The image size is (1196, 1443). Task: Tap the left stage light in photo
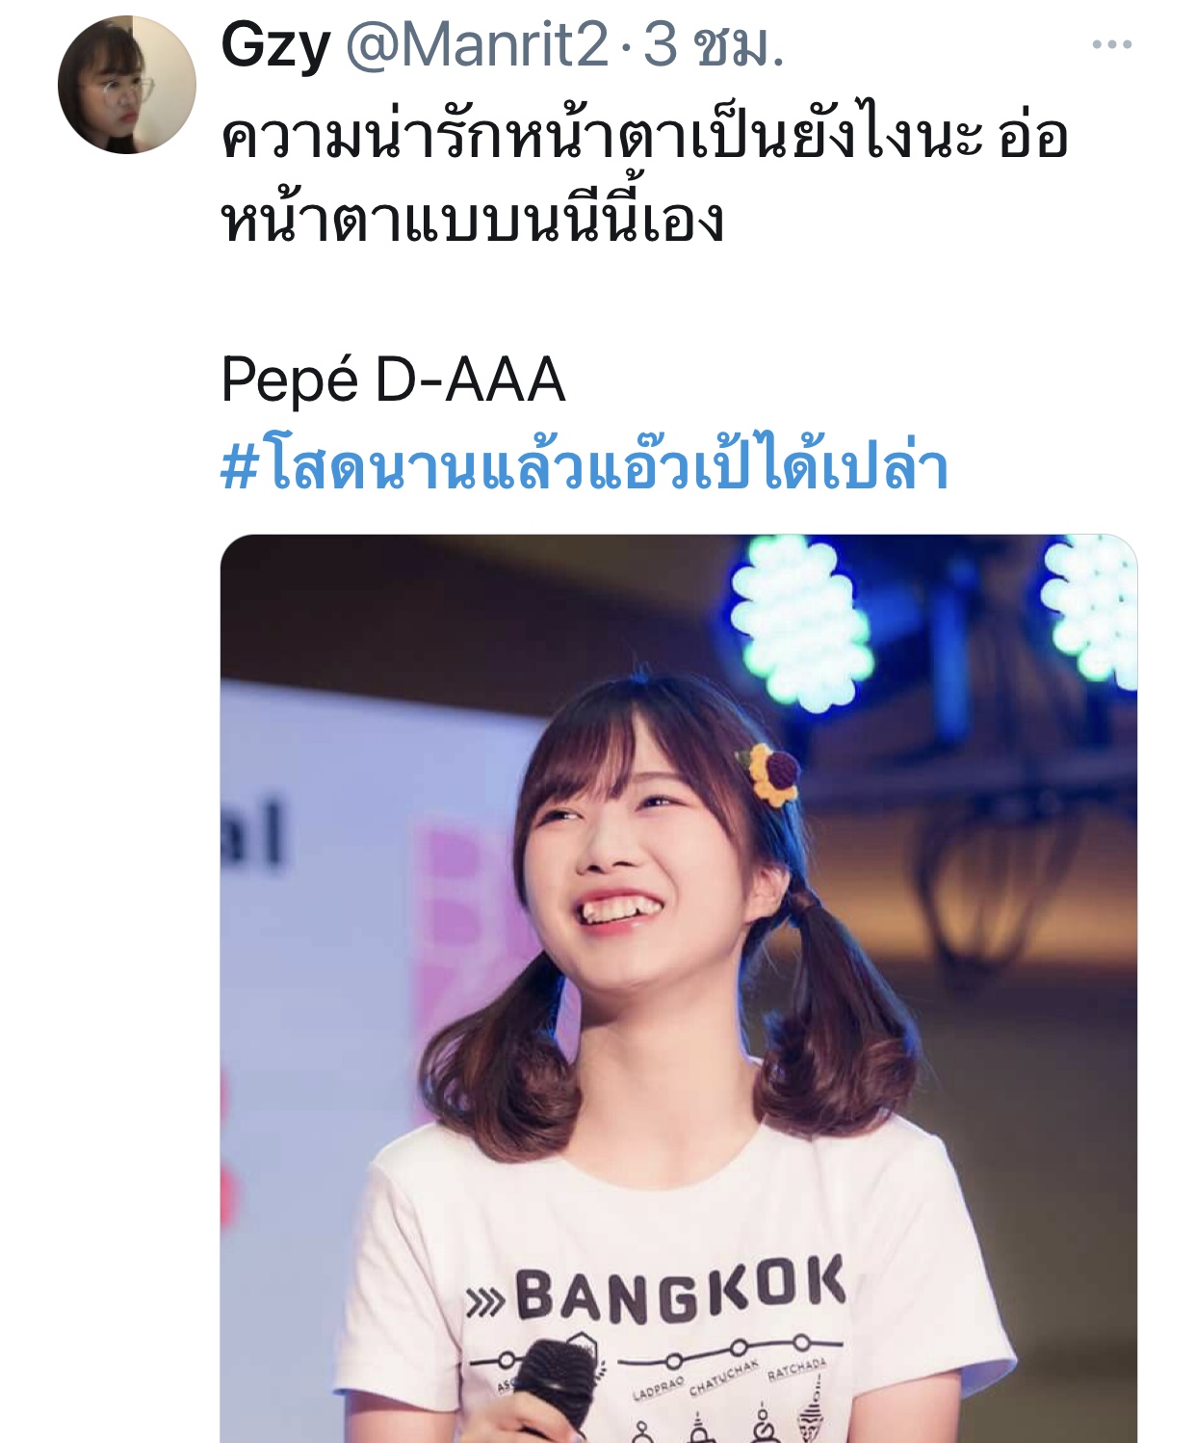(799, 623)
